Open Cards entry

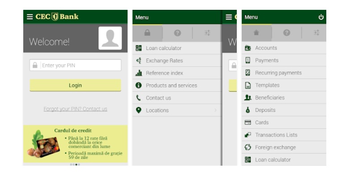pos(284,122)
